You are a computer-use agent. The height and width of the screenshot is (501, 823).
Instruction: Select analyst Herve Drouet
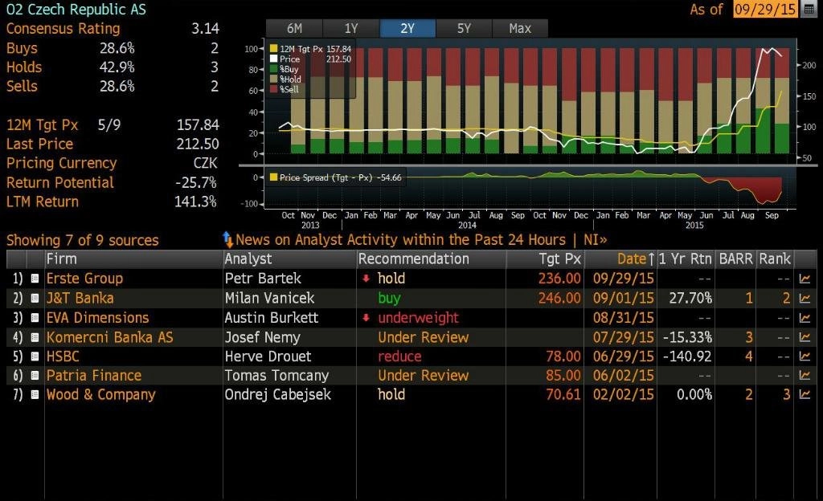268,356
